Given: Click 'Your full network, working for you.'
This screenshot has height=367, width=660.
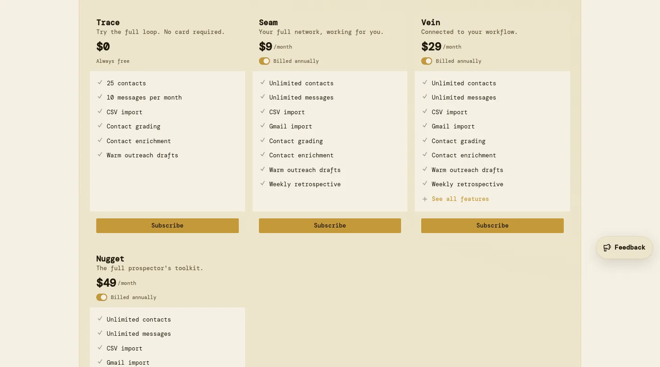Looking at the screenshot, I should pyautogui.click(x=321, y=32).
